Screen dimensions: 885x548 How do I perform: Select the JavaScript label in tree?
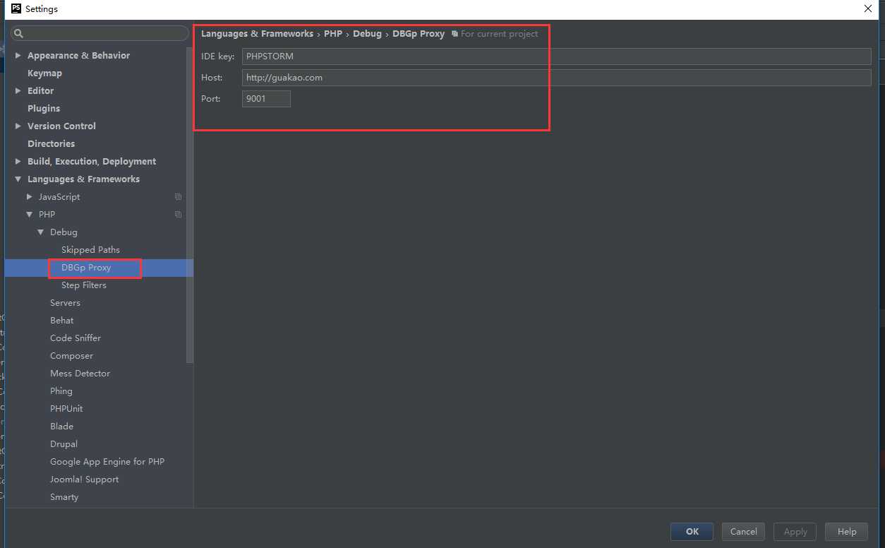[59, 197]
